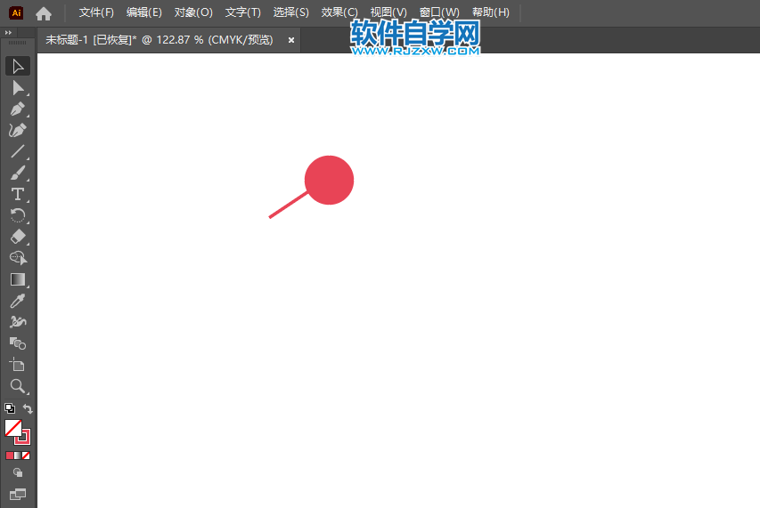Select the Direct Selection tool
The image size is (760, 508).
pyautogui.click(x=18, y=88)
